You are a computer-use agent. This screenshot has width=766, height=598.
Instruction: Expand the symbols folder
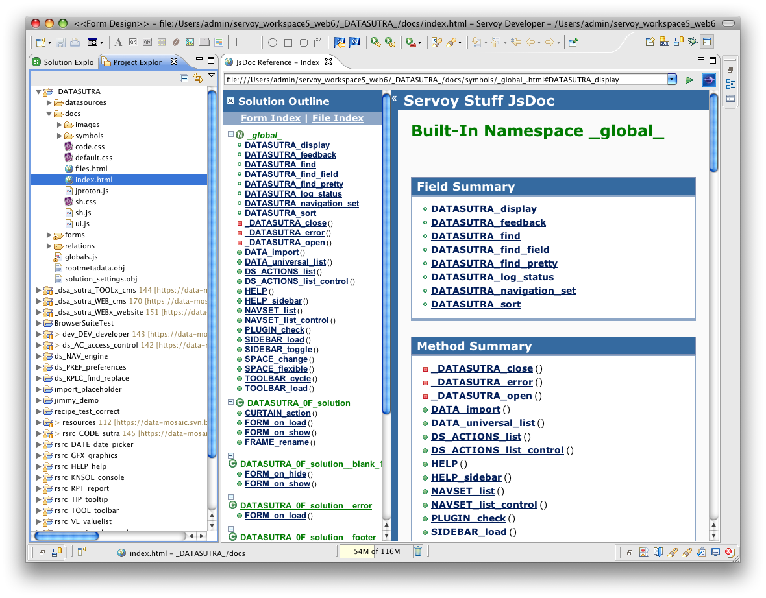pyautogui.click(x=60, y=136)
